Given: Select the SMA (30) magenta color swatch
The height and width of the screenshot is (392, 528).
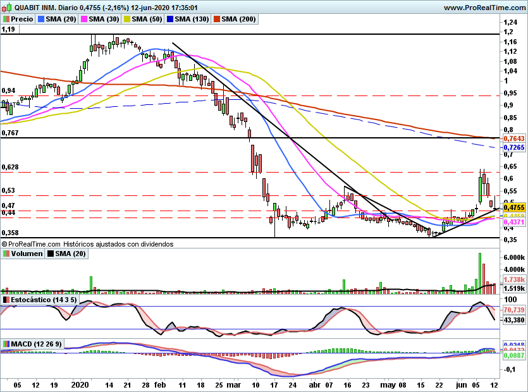Looking at the screenshot, I should click(84, 19).
